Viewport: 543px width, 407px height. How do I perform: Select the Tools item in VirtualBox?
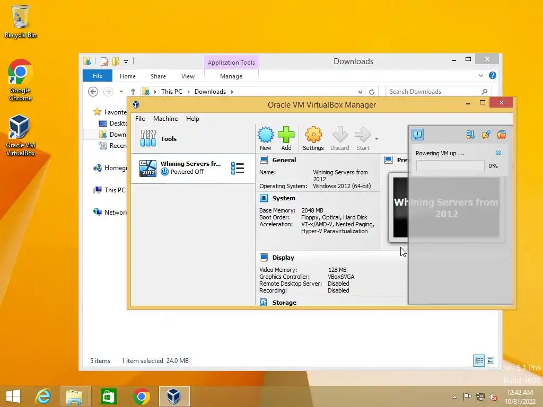(193, 138)
